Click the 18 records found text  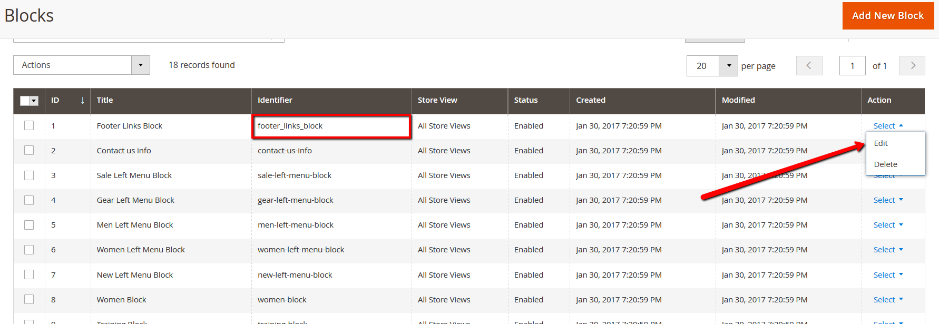202,65
